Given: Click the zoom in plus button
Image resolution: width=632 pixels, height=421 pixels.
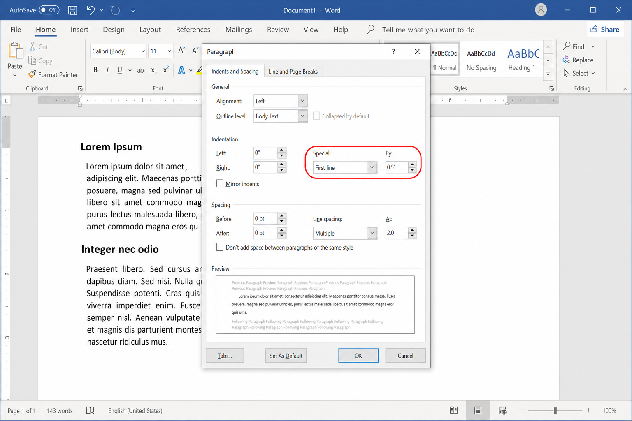Looking at the screenshot, I should pyautogui.click(x=588, y=410).
